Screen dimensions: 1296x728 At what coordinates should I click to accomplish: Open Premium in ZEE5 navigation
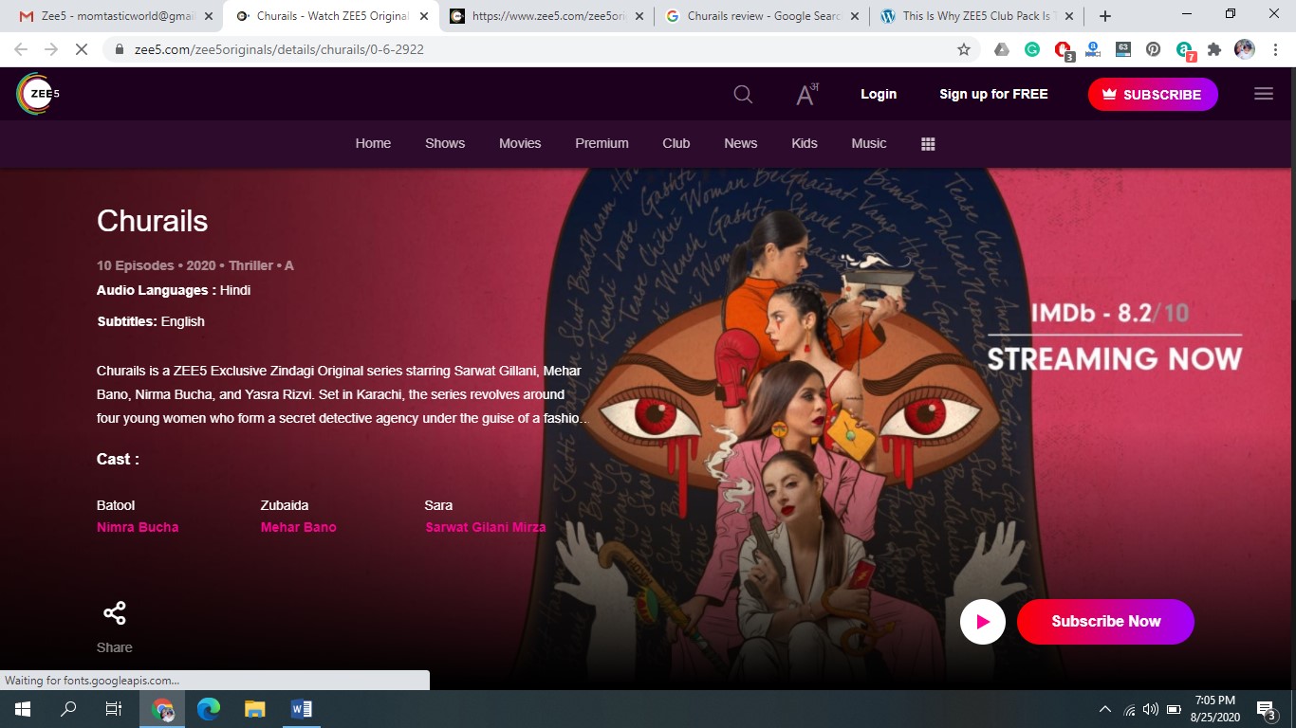click(602, 143)
